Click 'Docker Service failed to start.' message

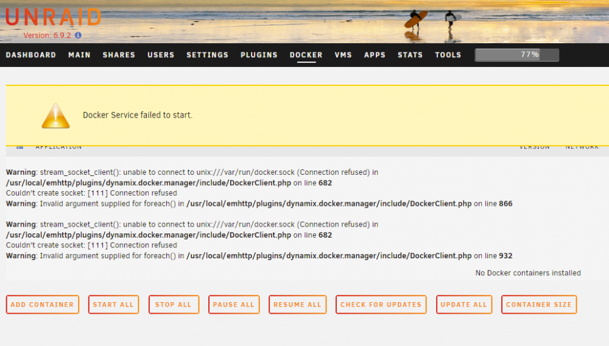tap(138, 115)
